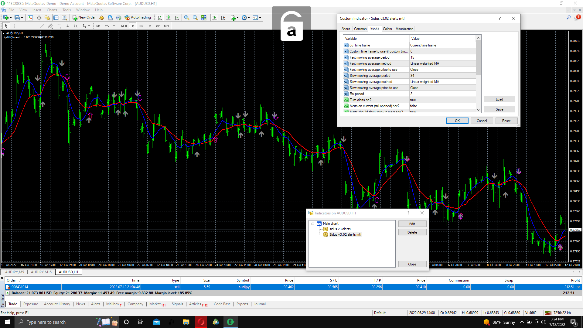Open the periodicity clock dropdown
This screenshot has height=328, width=583.
tap(245, 18)
